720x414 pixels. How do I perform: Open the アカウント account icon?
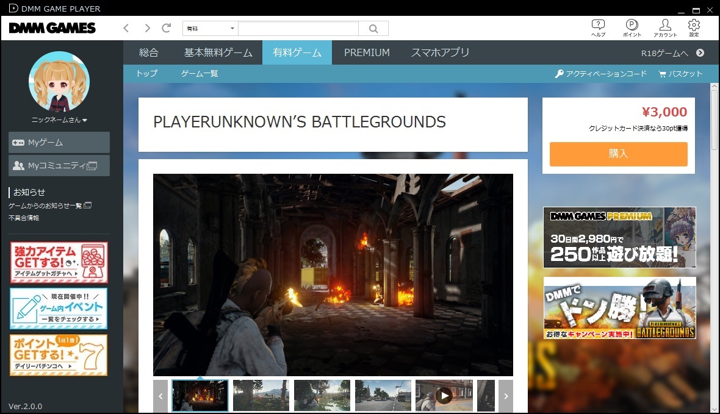[x=665, y=28]
